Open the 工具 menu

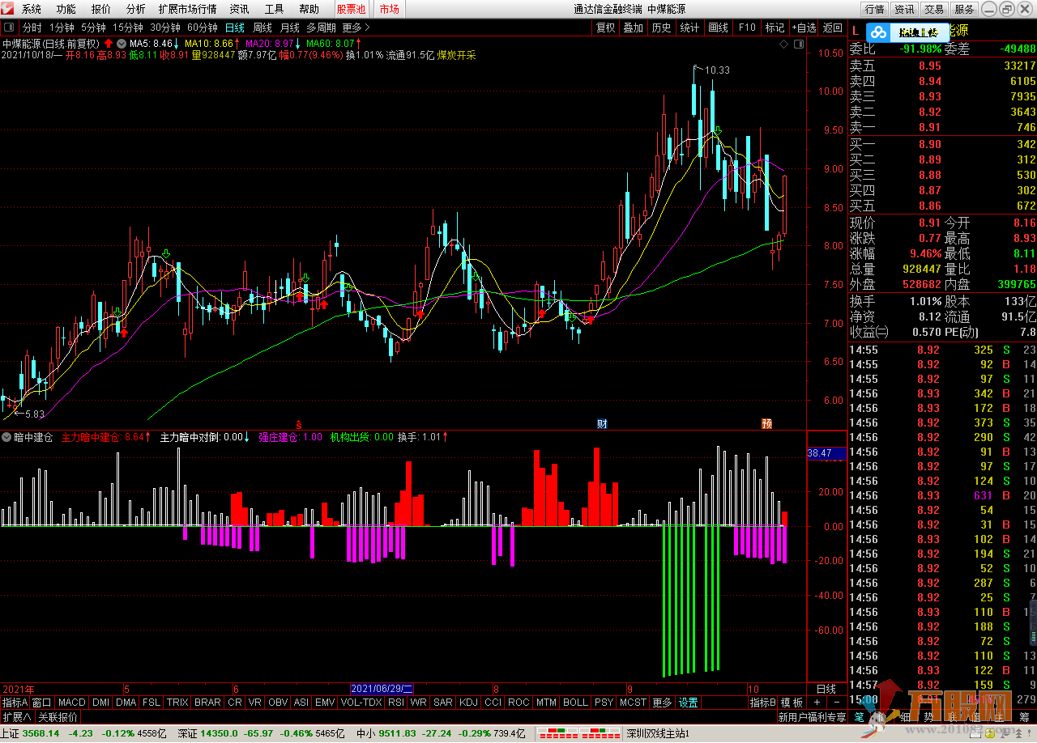coord(275,9)
